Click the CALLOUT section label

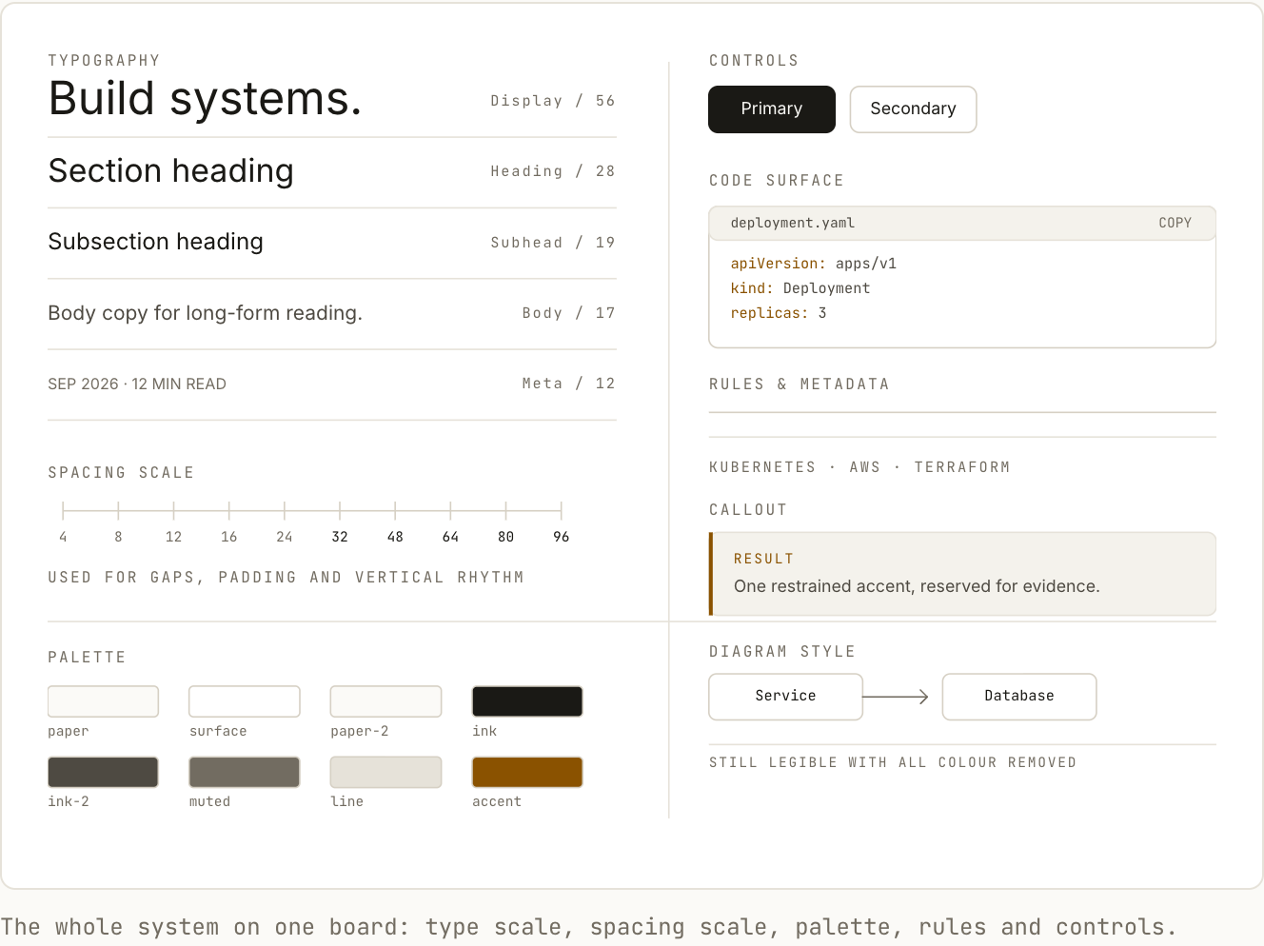pyautogui.click(x=748, y=510)
